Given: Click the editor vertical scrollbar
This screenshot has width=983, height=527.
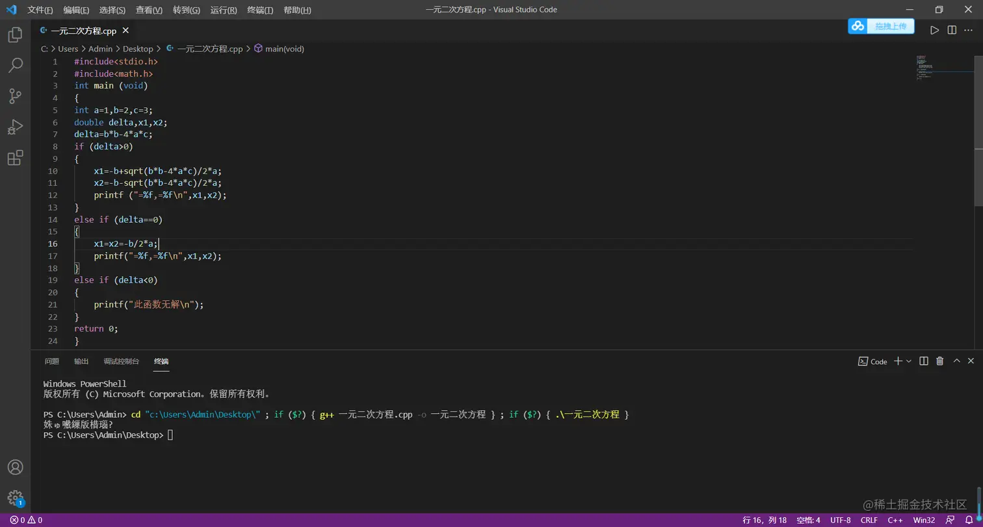Looking at the screenshot, I should coord(979,132).
